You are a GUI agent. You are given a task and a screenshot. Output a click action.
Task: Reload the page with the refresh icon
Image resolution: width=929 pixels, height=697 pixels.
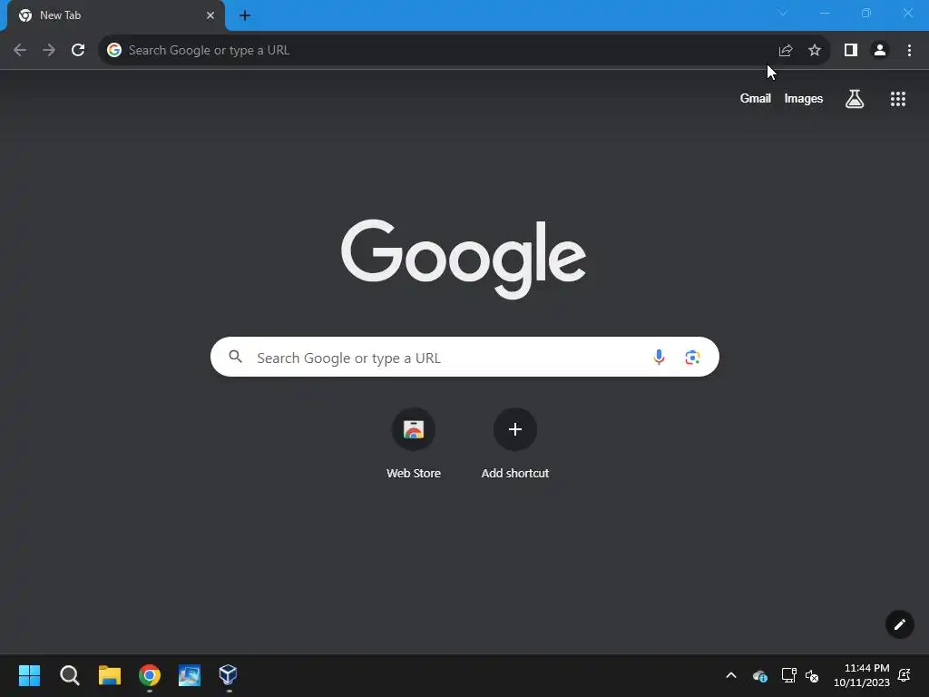[78, 51]
